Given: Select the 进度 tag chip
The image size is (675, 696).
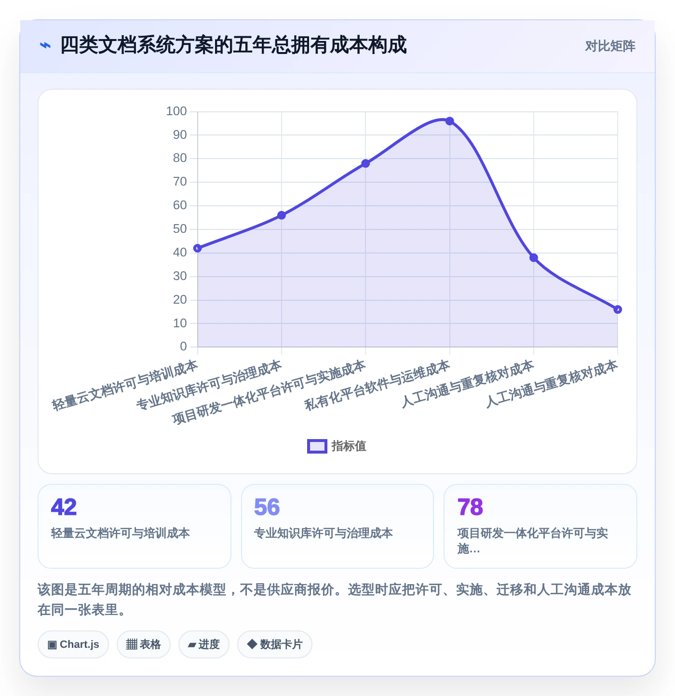Looking at the screenshot, I should coord(204,644).
